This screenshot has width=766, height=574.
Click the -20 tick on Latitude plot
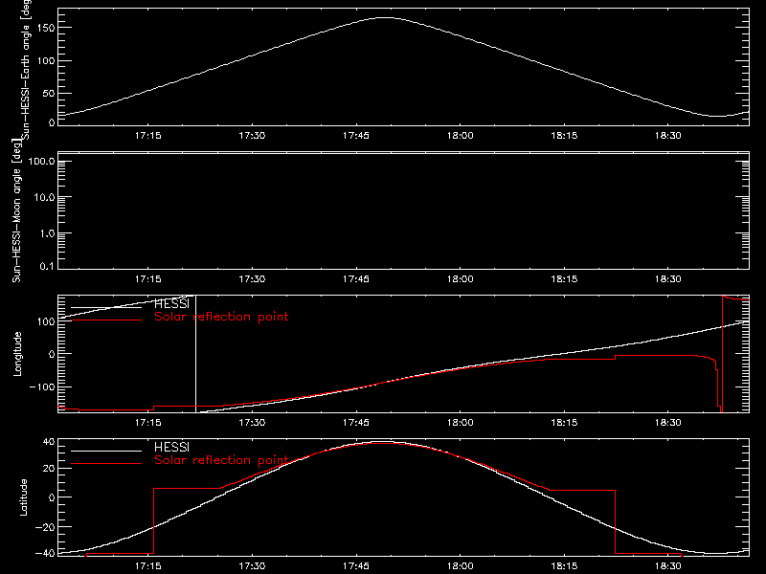[45, 527]
